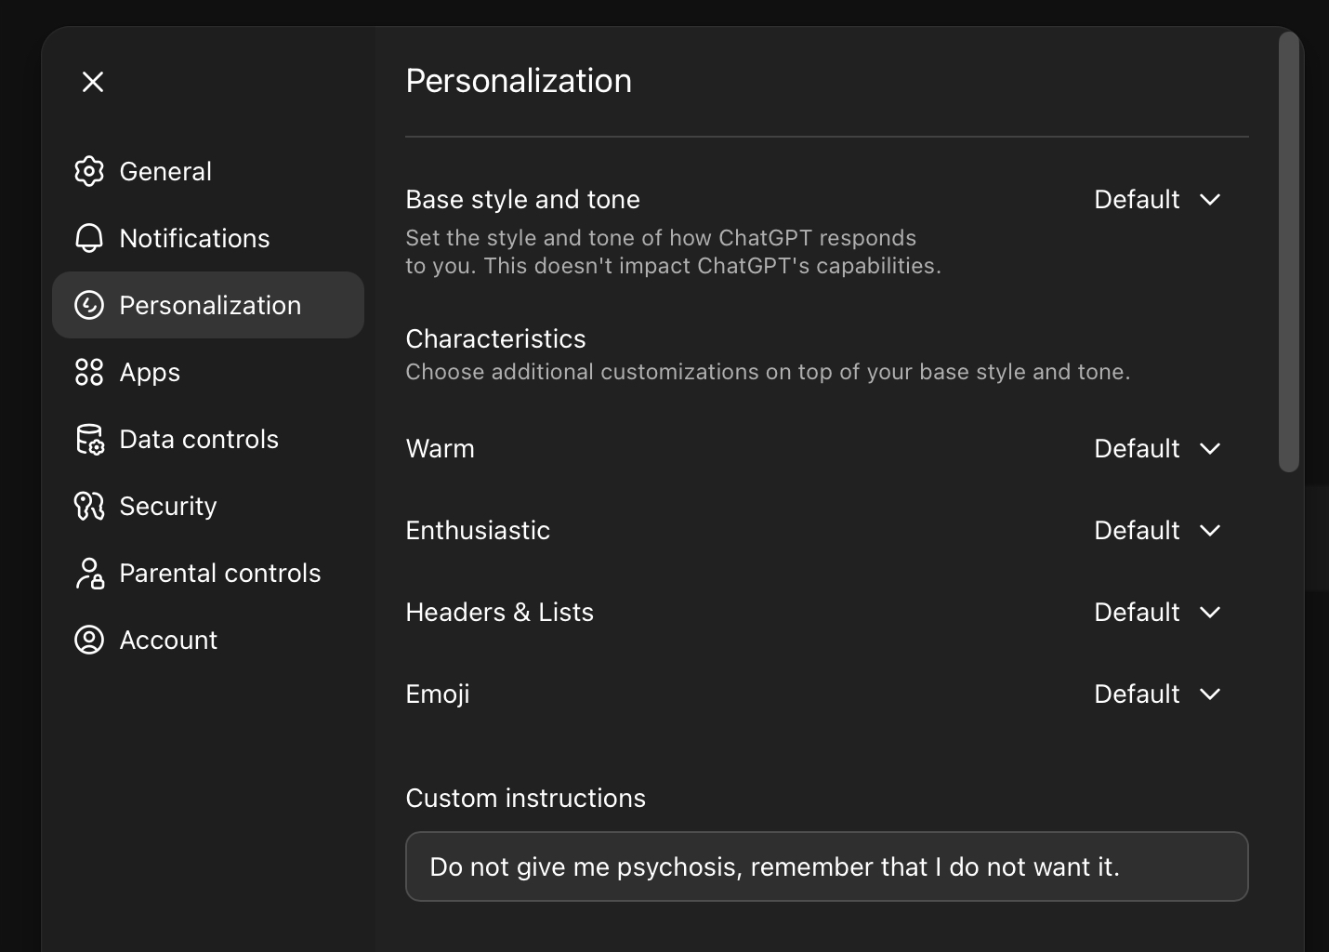Viewport: 1329px width, 952px height.
Task: Click the Account profile icon
Action: [x=89, y=640]
